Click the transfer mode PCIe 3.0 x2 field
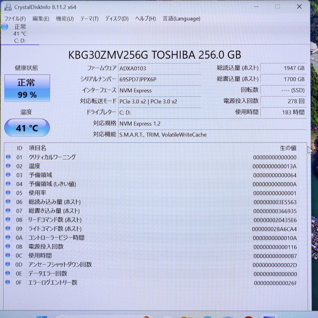 160,101
